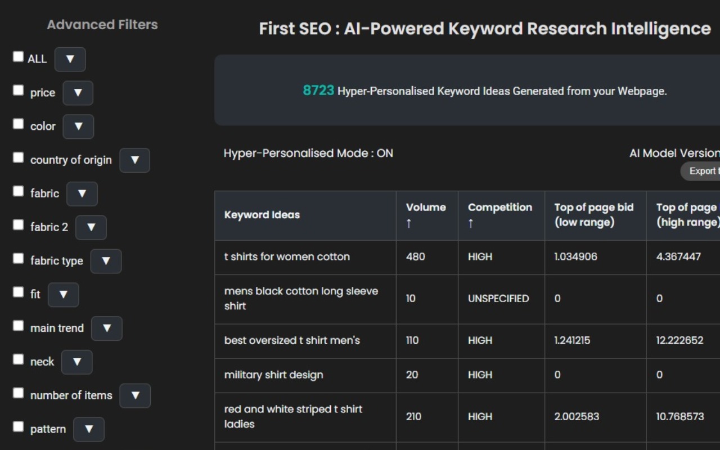The height and width of the screenshot is (450, 720).
Task: Open the neck filter dropdown
Action: click(76, 362)
